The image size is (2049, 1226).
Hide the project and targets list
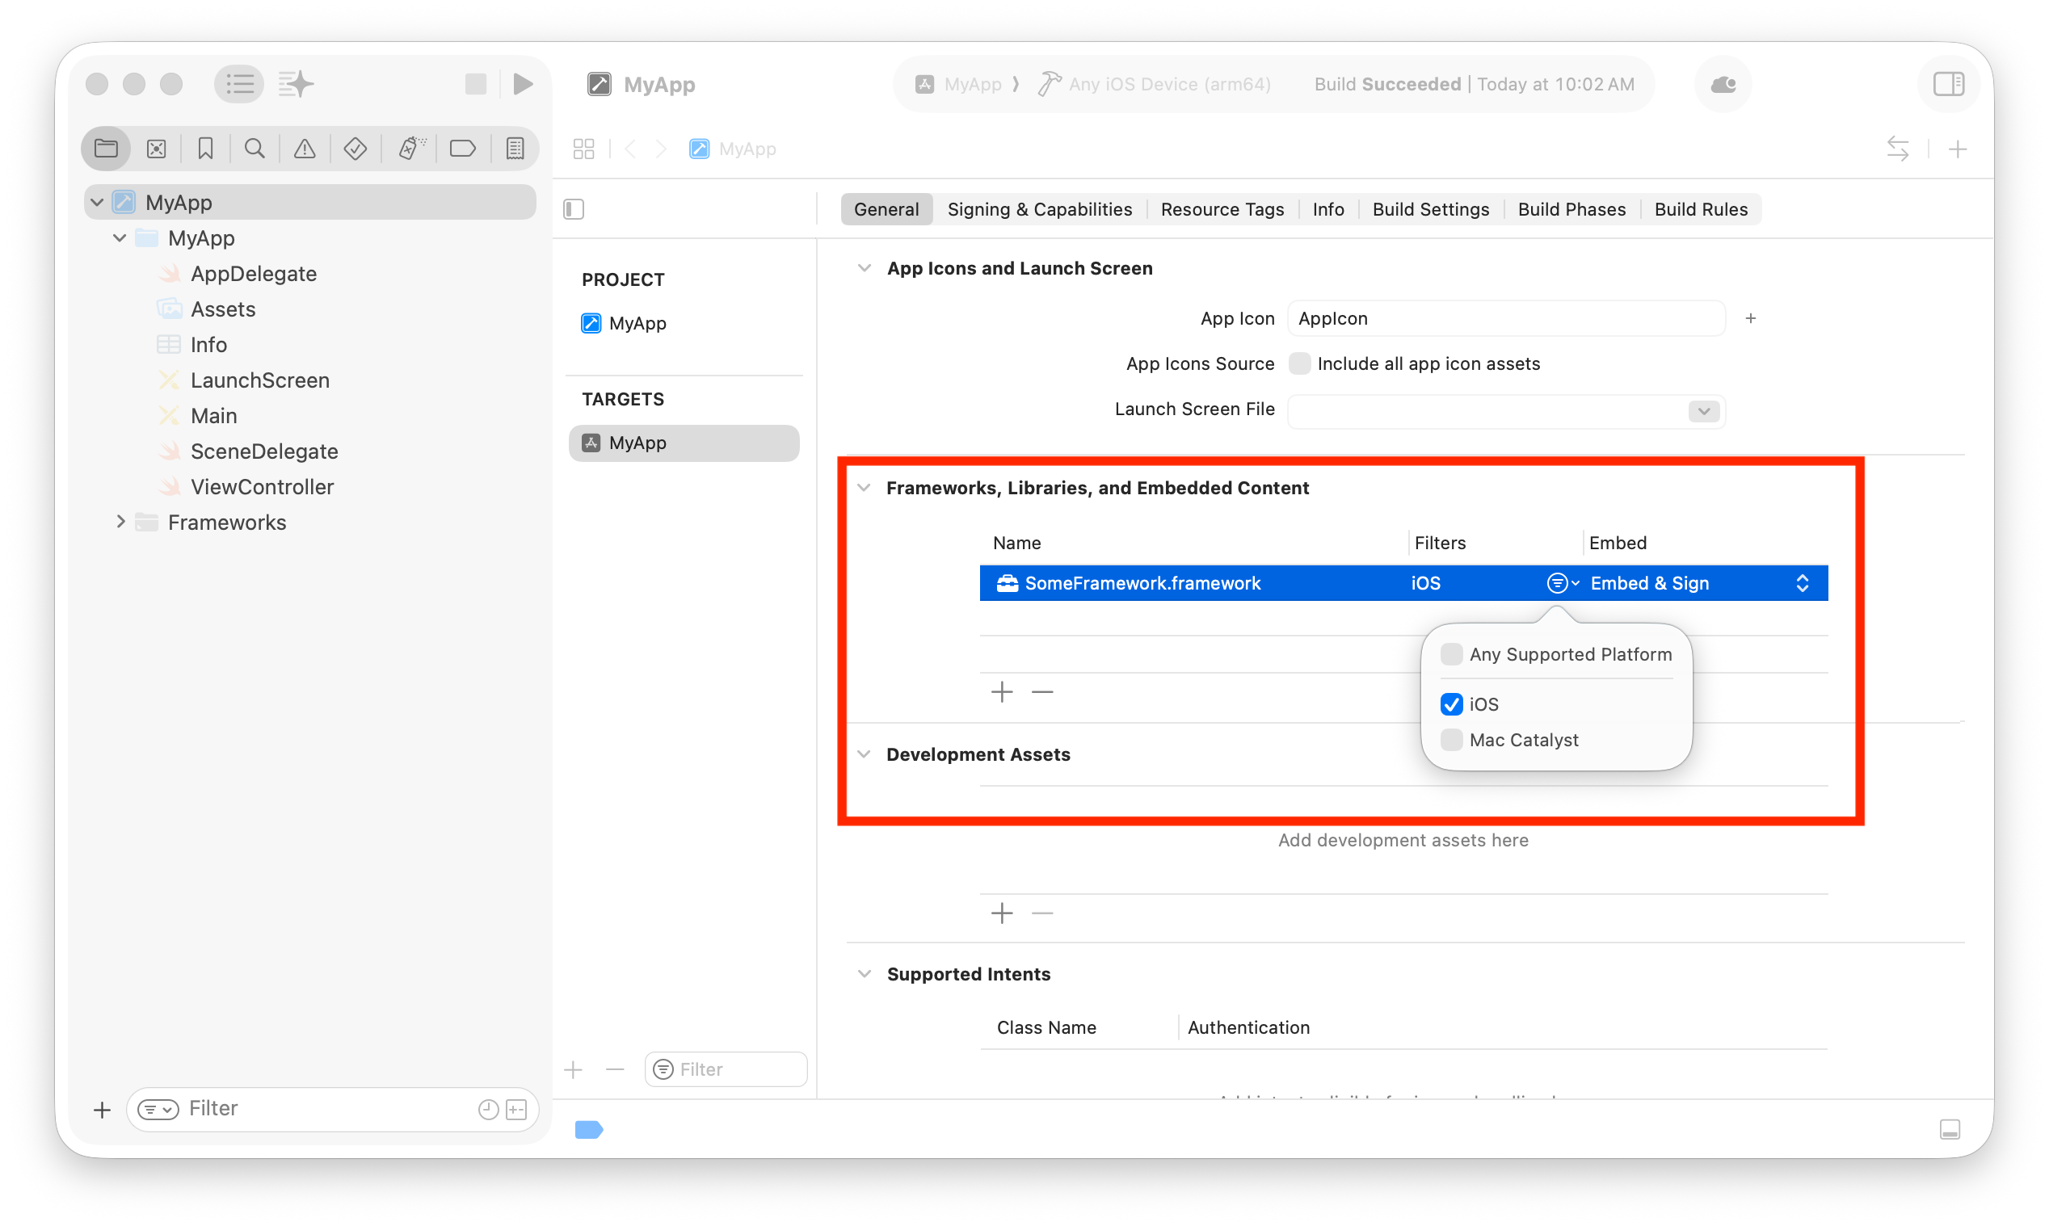click(x=574, y=210)
